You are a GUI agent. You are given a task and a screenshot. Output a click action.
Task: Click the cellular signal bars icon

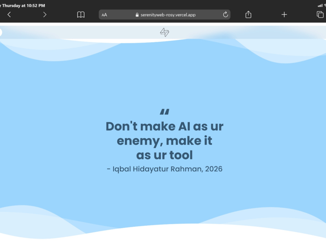320,6
